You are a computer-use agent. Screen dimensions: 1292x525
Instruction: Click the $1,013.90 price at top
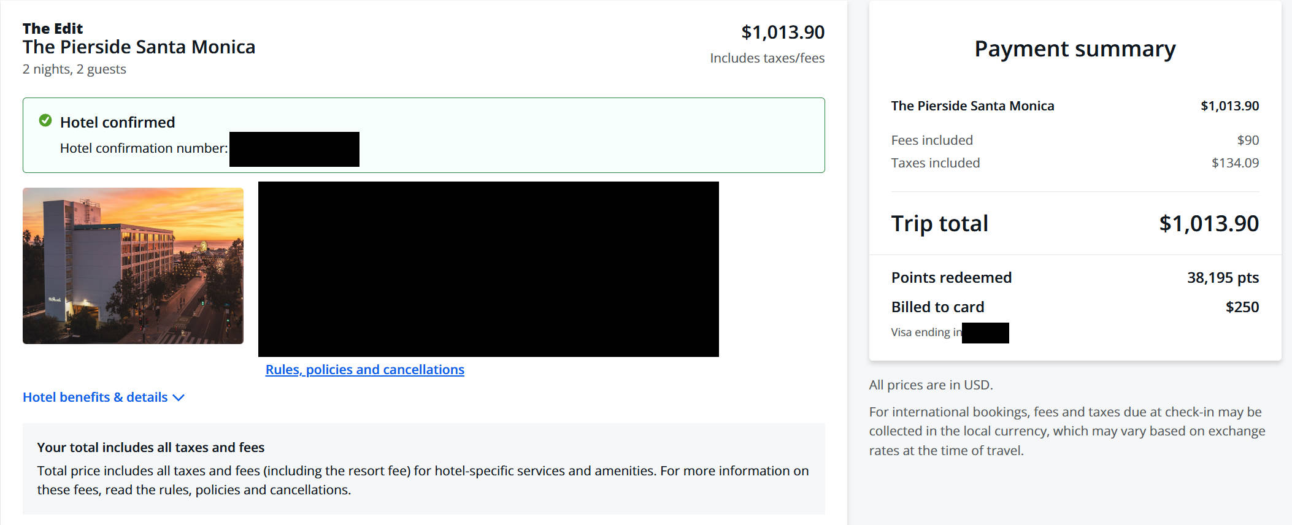[x=782, y=33]
